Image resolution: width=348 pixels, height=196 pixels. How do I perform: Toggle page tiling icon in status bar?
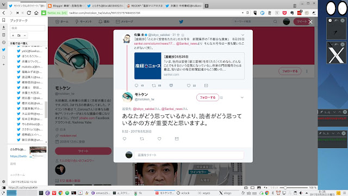[252, 188]
